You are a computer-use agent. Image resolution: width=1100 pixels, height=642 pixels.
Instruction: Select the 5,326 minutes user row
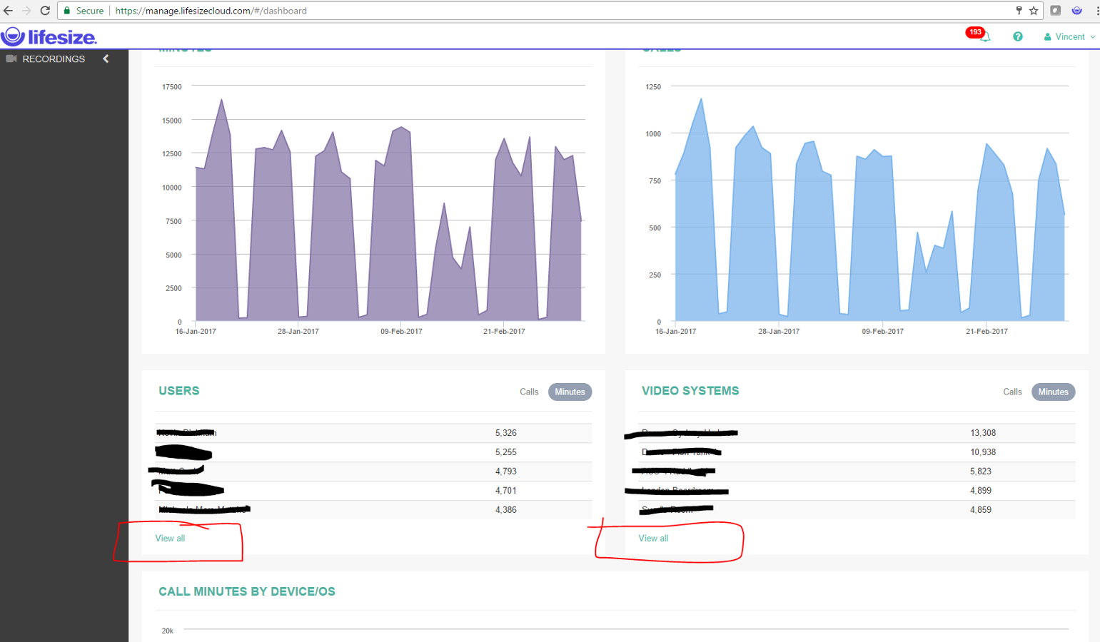click(371, 432)
